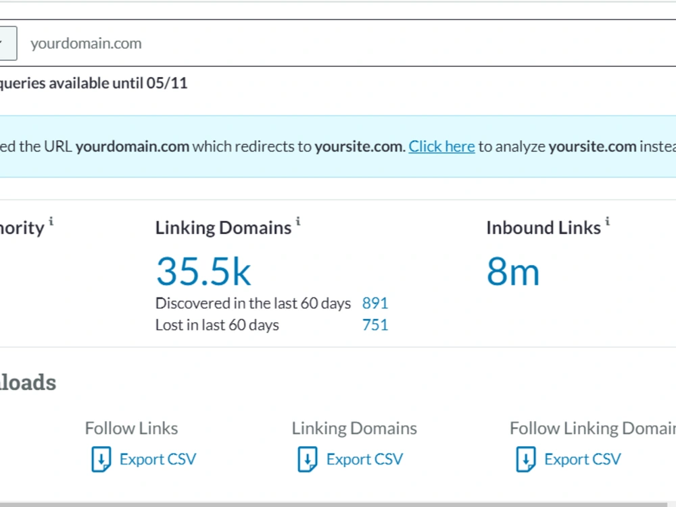Export CSV under Linking Domains
This screenshot has width=676, height=507.
(365, 460)
